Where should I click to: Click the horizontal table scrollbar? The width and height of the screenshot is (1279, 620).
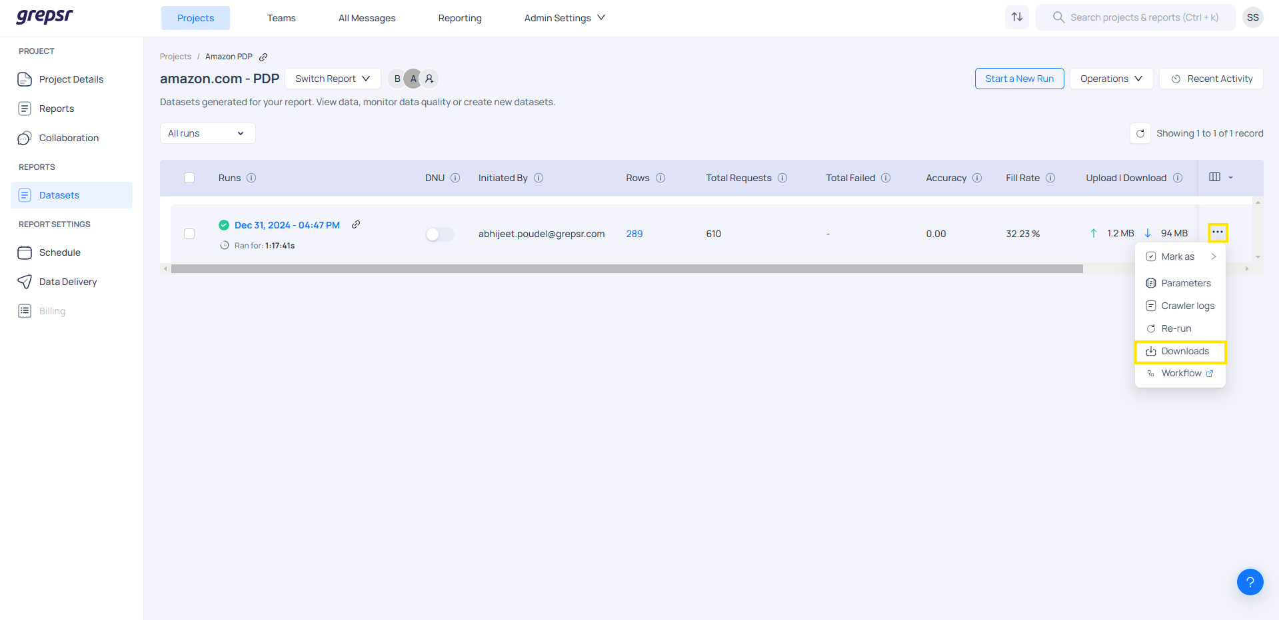tap(627, 269)
